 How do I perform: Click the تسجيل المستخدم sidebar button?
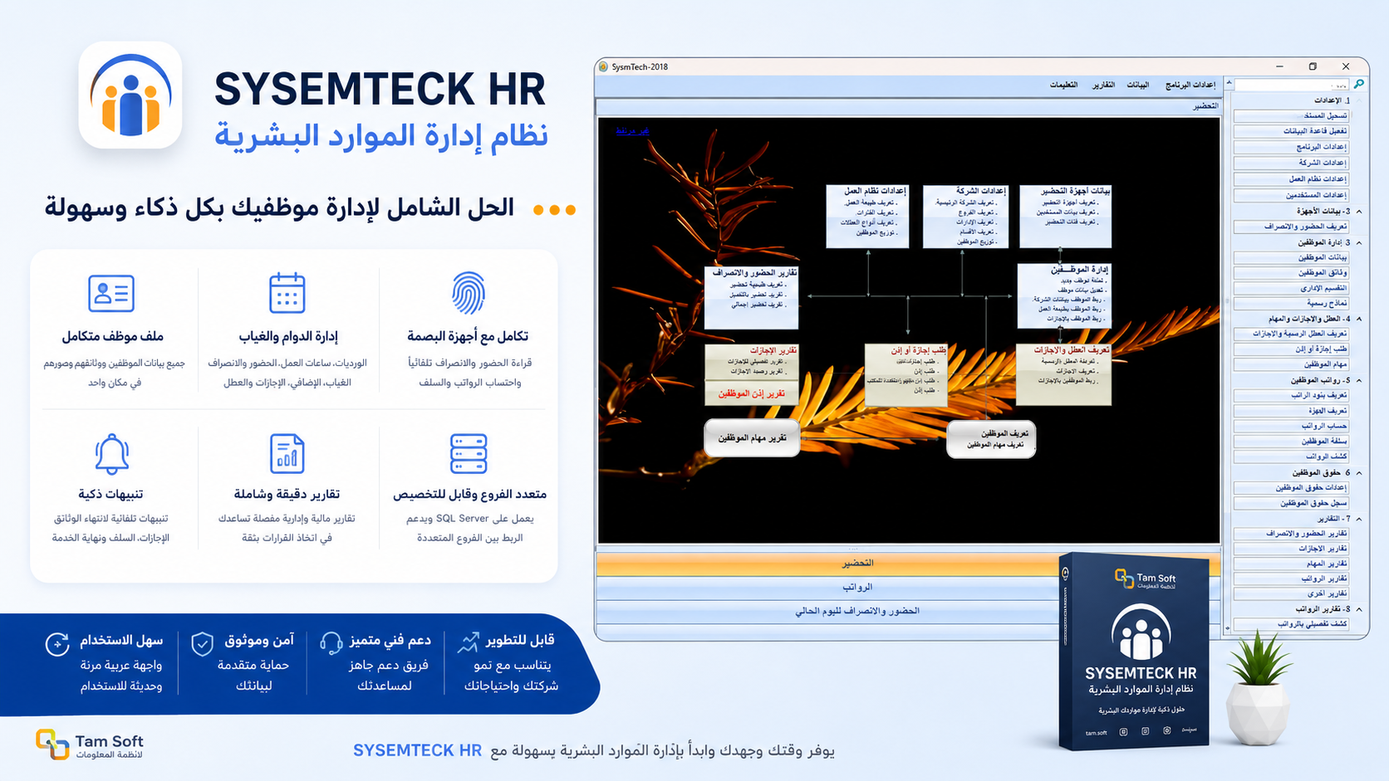(1291, 115)
